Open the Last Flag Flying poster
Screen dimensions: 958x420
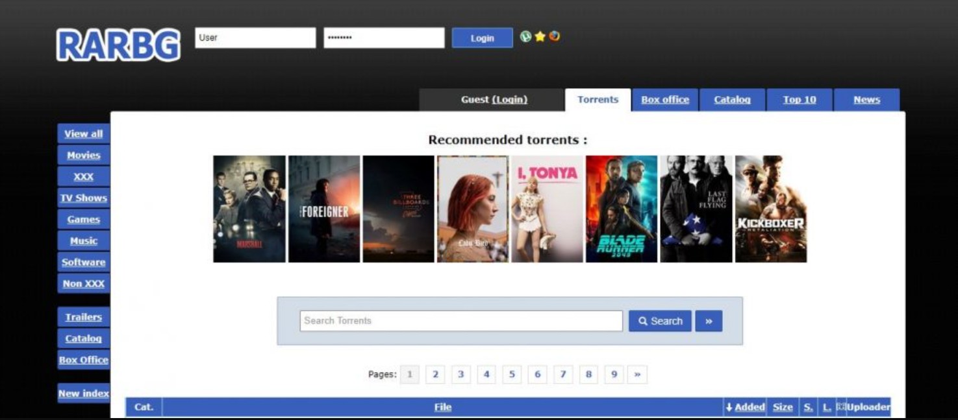click(x=696, y=209)
